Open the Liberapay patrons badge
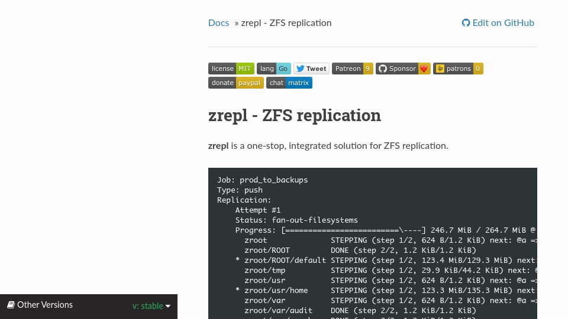 click(458, 69)
